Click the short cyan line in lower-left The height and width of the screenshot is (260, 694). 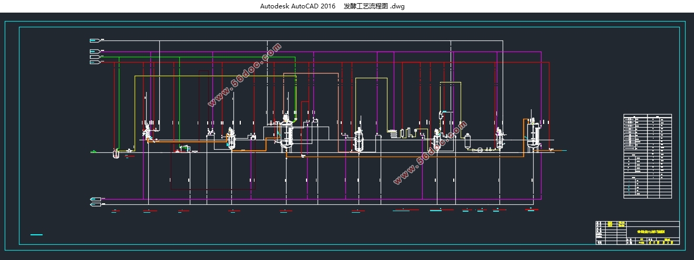pos(36,234)
